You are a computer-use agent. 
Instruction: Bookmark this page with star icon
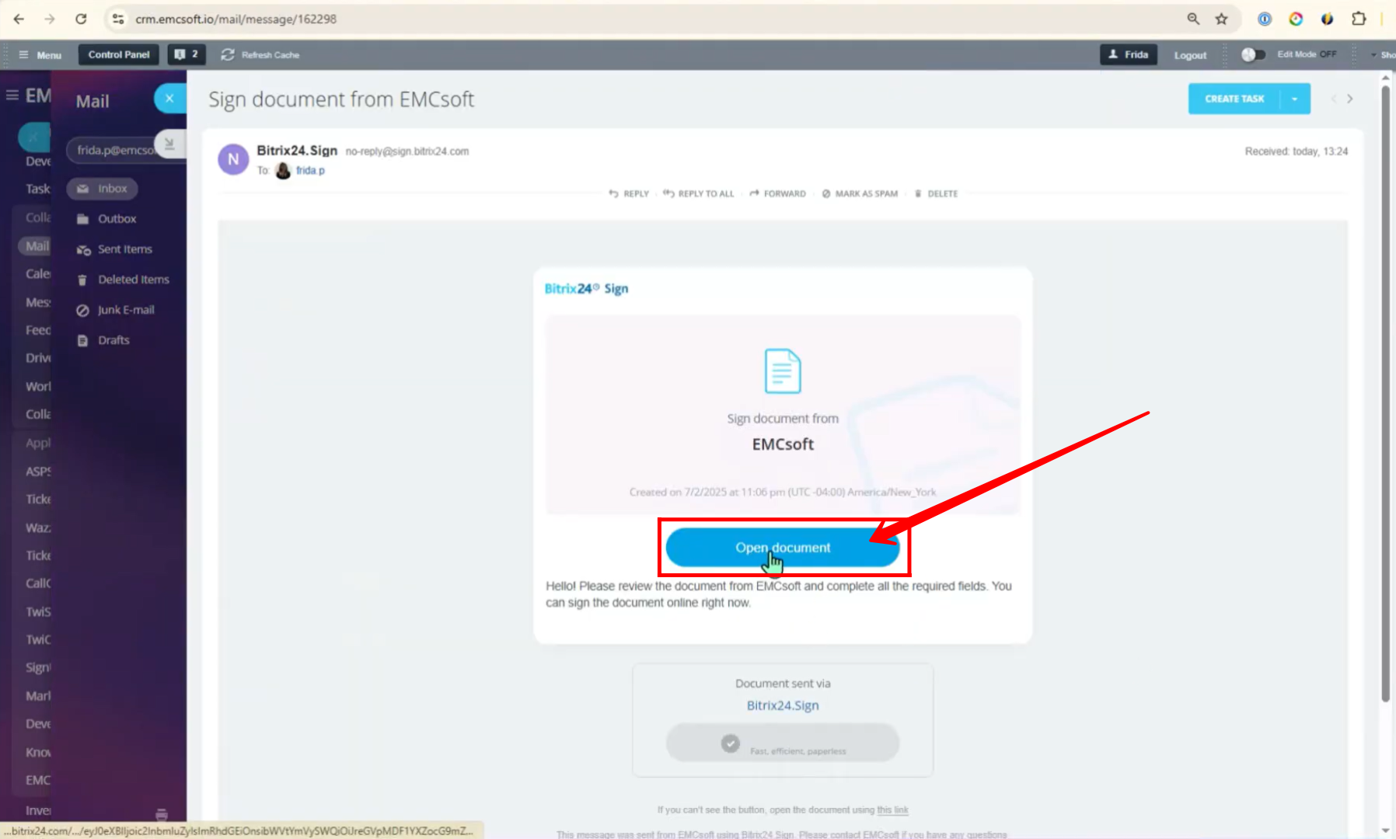click(x=1222, y=19)
